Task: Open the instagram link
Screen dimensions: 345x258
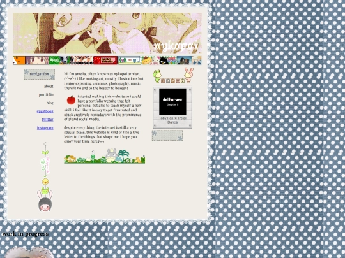Action: click(45, 128)
